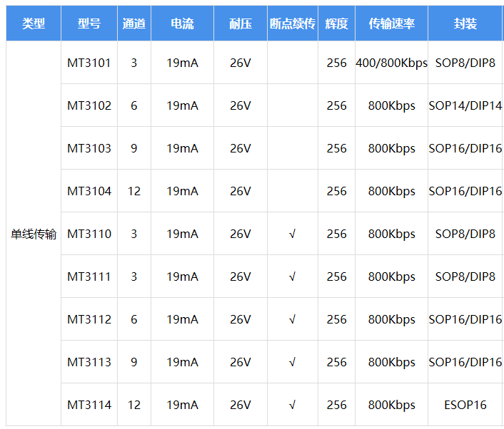Select the 封装 column header
The width and height of the screenshot is (504, 429).
tap(465, 24)
